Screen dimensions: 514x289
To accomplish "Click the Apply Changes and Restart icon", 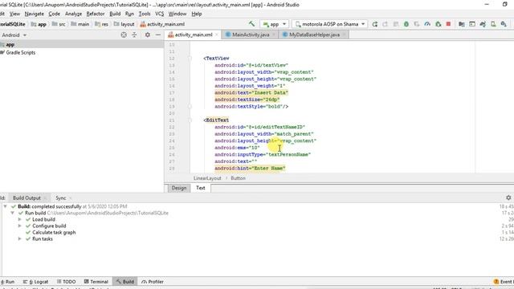I will 385,24.
